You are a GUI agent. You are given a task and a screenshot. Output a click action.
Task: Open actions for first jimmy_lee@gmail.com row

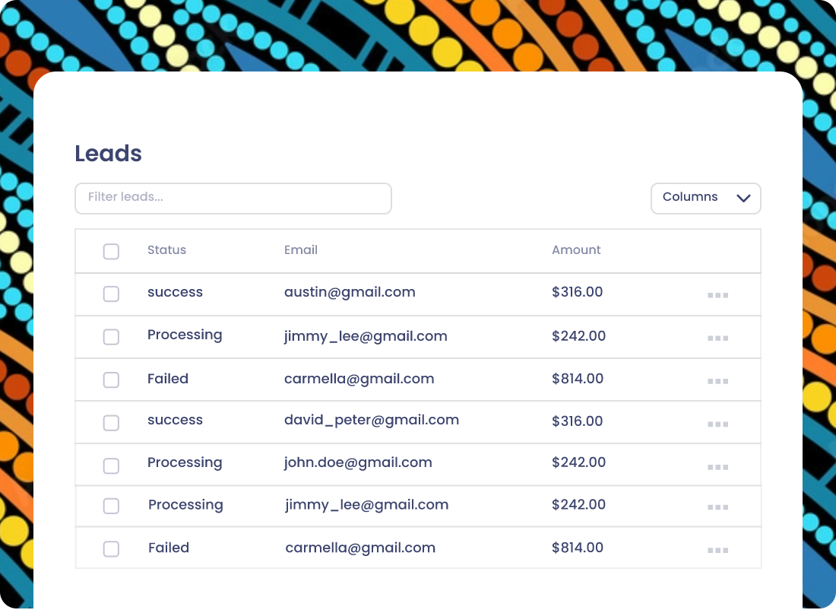point(717,338)
